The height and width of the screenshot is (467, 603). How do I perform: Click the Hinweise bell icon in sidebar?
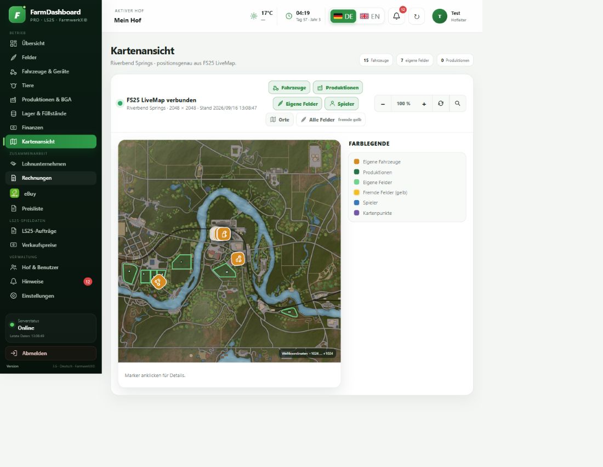tap(14, 282)
